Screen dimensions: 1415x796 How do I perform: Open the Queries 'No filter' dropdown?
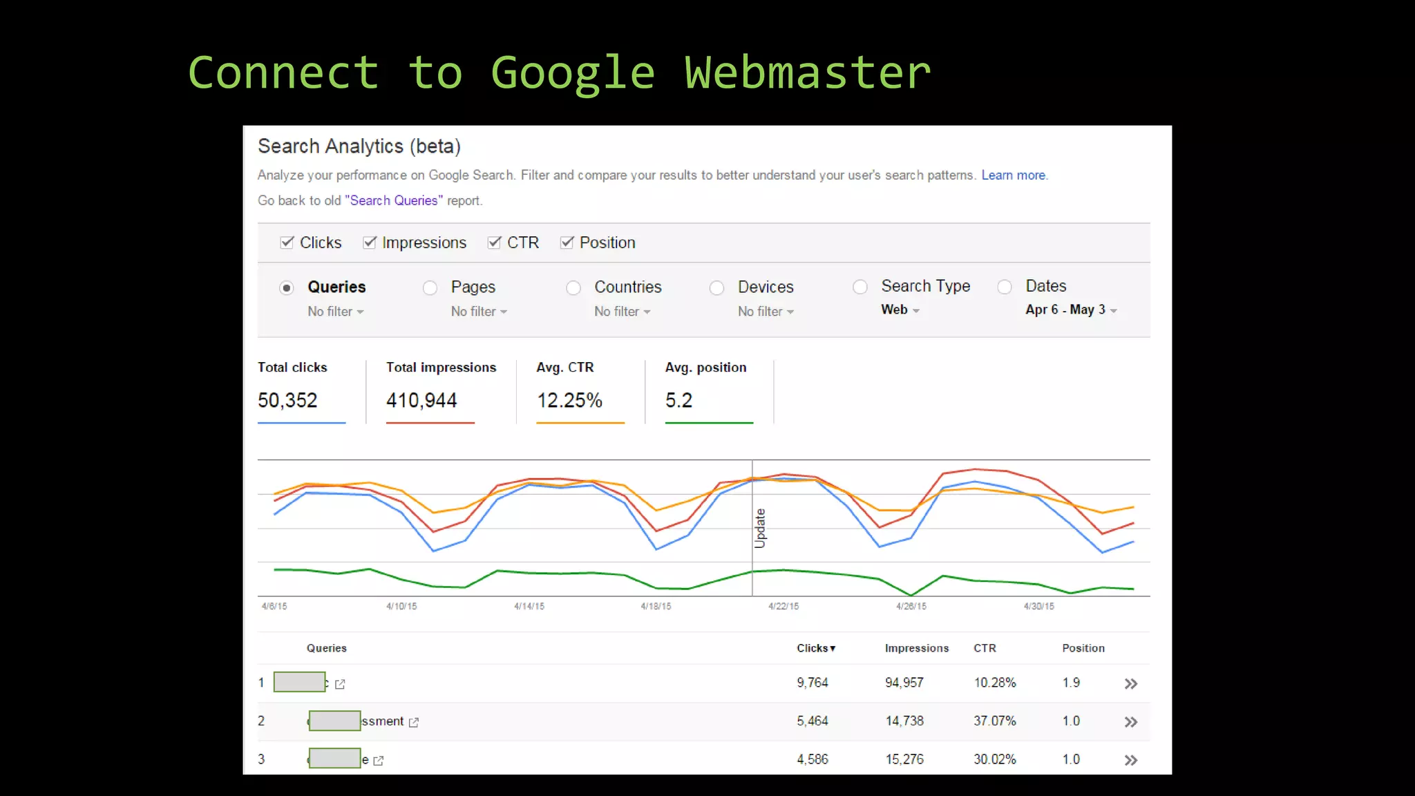tap(336, 312)
